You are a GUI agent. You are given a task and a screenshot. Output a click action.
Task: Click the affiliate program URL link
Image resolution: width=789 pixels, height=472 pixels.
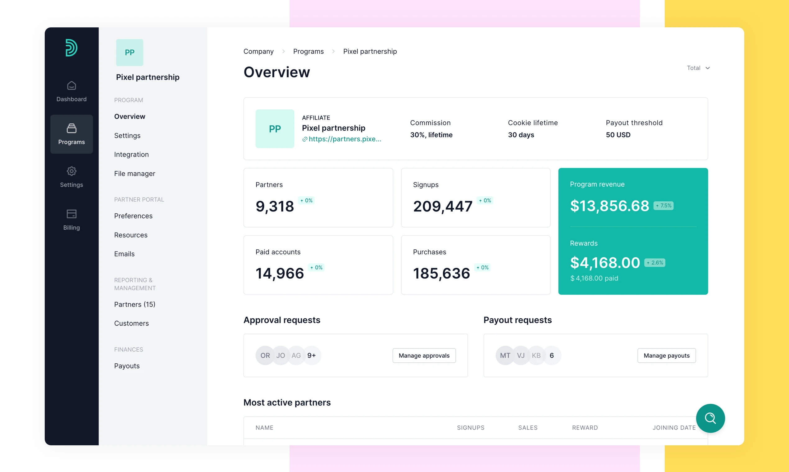pos(342,139)
